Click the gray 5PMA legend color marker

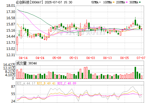[x=100, y=2]
